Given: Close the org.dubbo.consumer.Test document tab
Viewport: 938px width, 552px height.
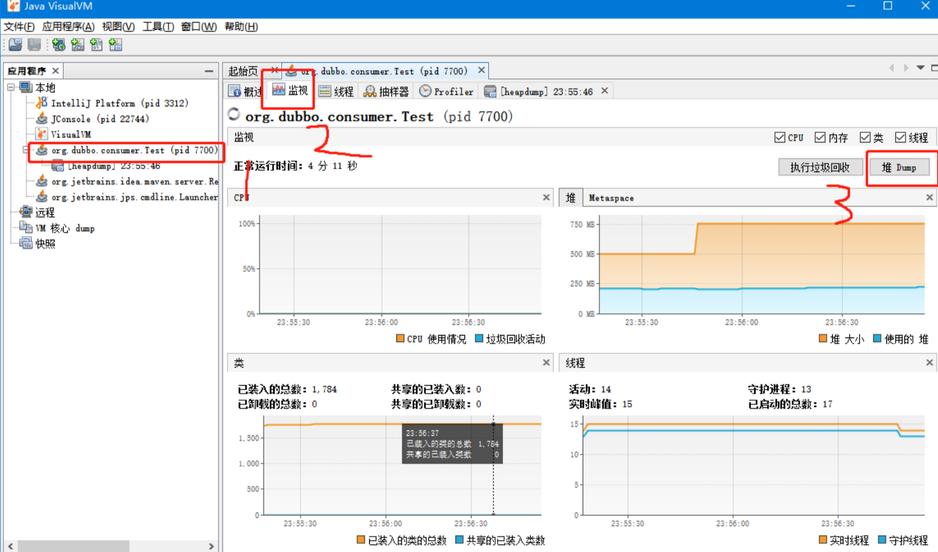Looking at the screenshot, I should point(481,70).
